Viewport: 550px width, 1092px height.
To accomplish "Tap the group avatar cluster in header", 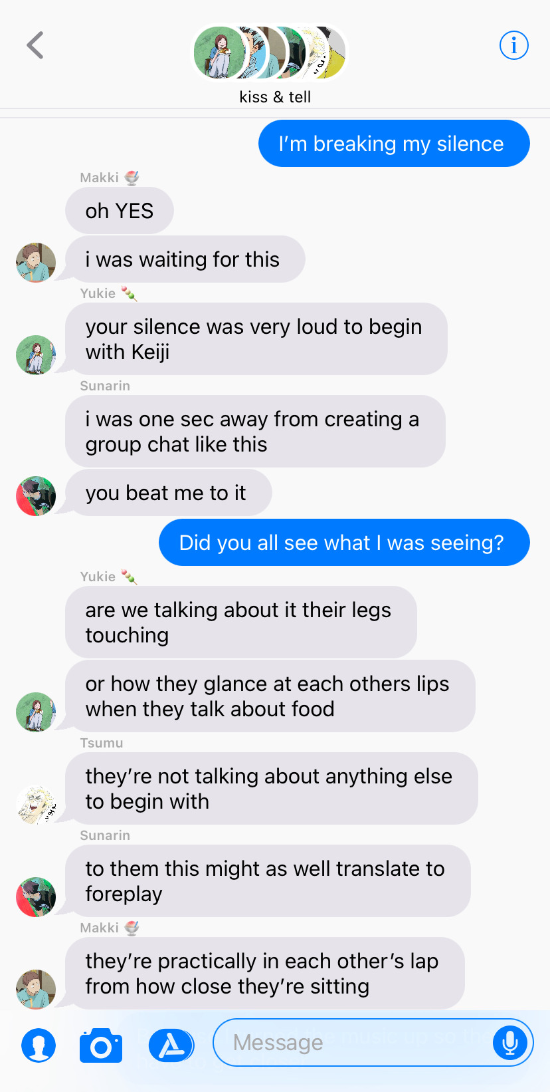I will click(270, 53).
